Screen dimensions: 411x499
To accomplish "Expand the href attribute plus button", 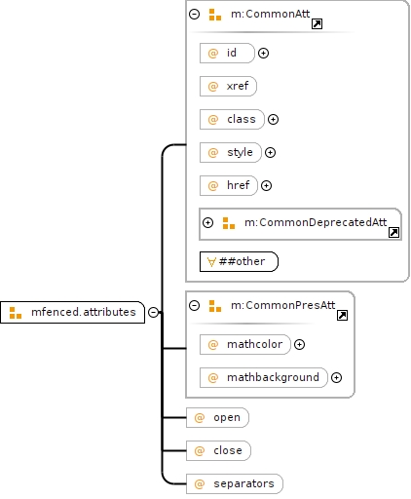I will (x=266, y=185).
